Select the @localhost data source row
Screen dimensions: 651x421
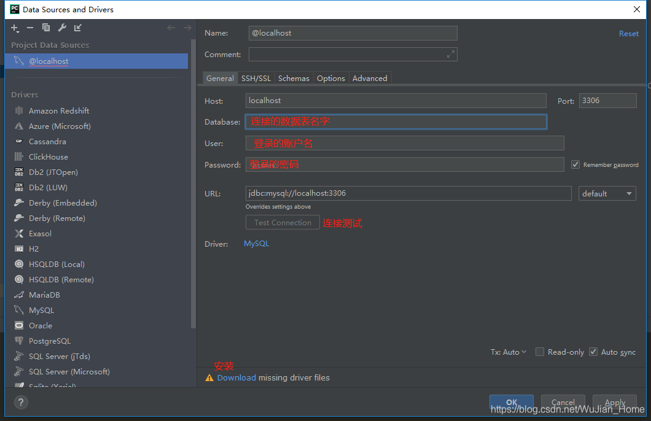point(96,61)
